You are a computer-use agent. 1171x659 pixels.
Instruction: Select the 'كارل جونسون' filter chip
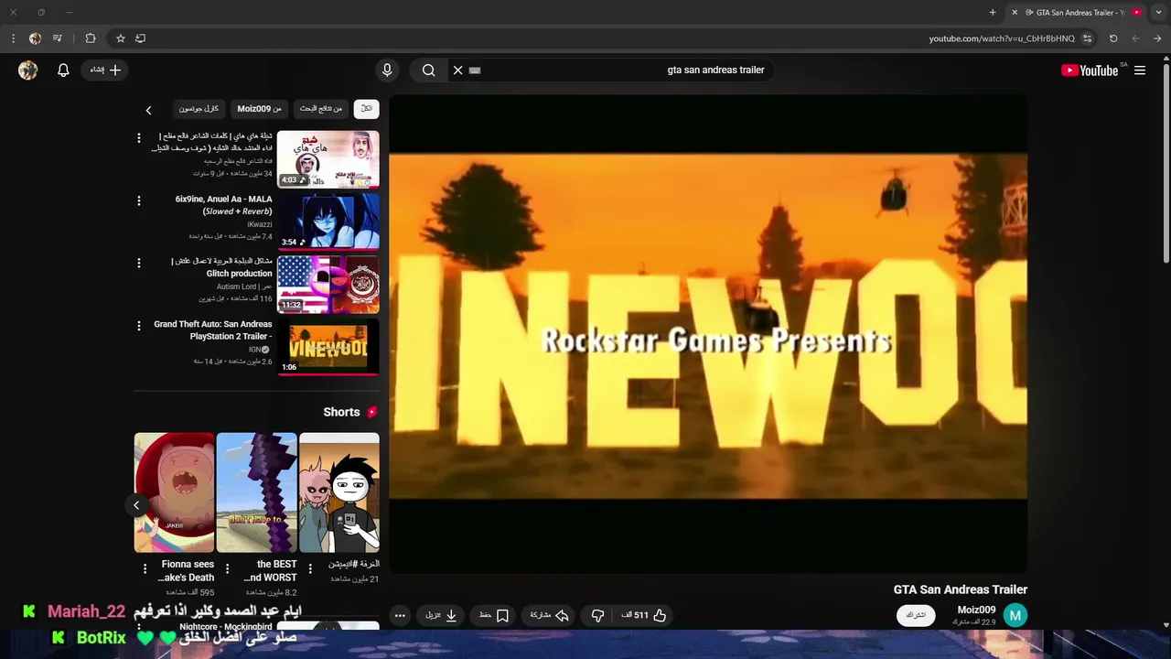199,109
